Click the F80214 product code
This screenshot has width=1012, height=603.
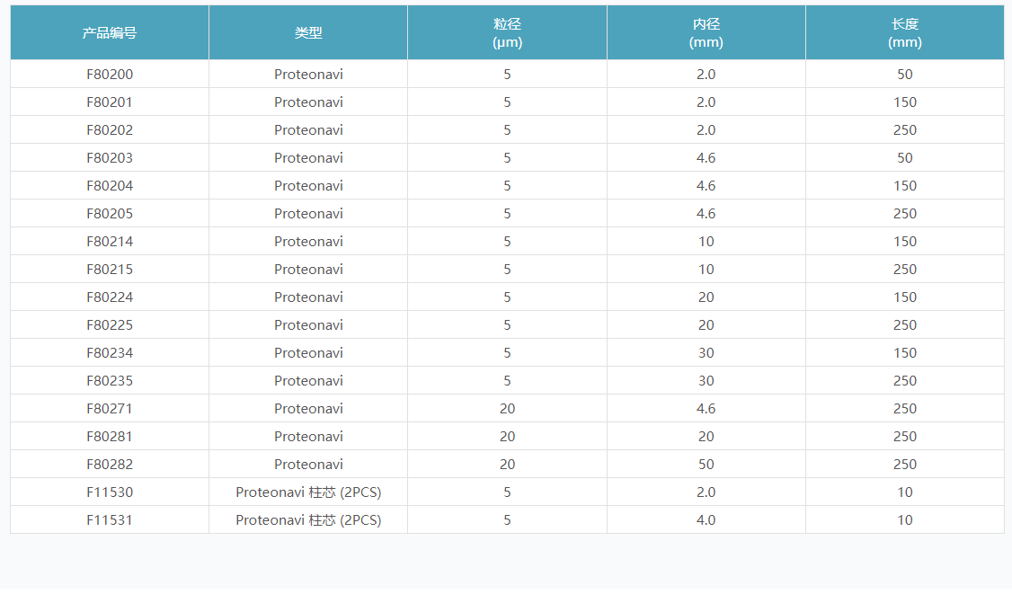point(110,242)
